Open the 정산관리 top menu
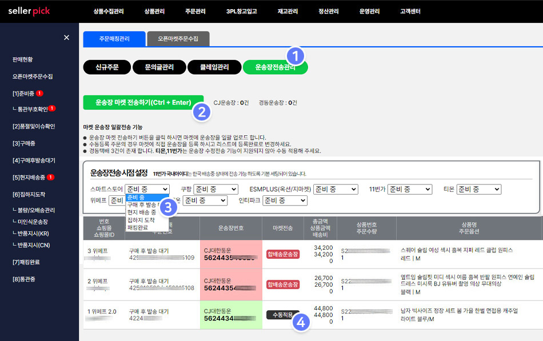543x341 pixels. 328,11
